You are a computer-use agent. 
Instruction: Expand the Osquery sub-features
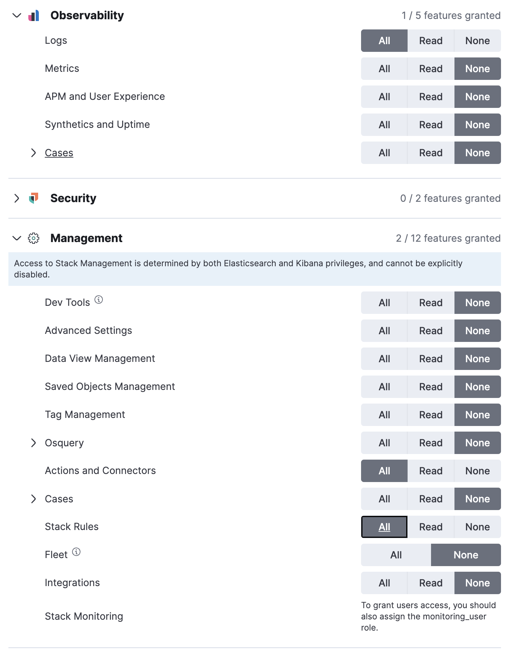(34, 443)
